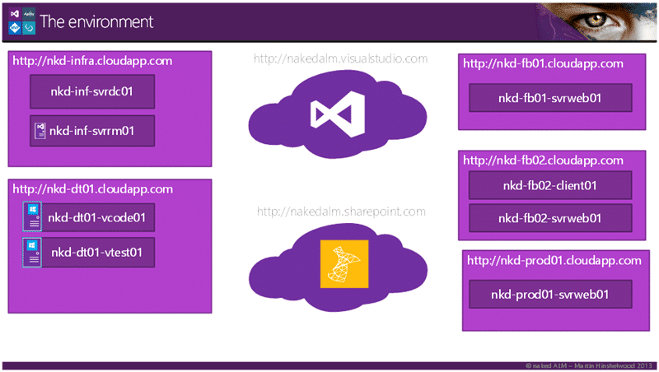The image size is (659, 372).
Task: Open the http://nakedalm.visualstudio.com link
Action: pos(341,58)
